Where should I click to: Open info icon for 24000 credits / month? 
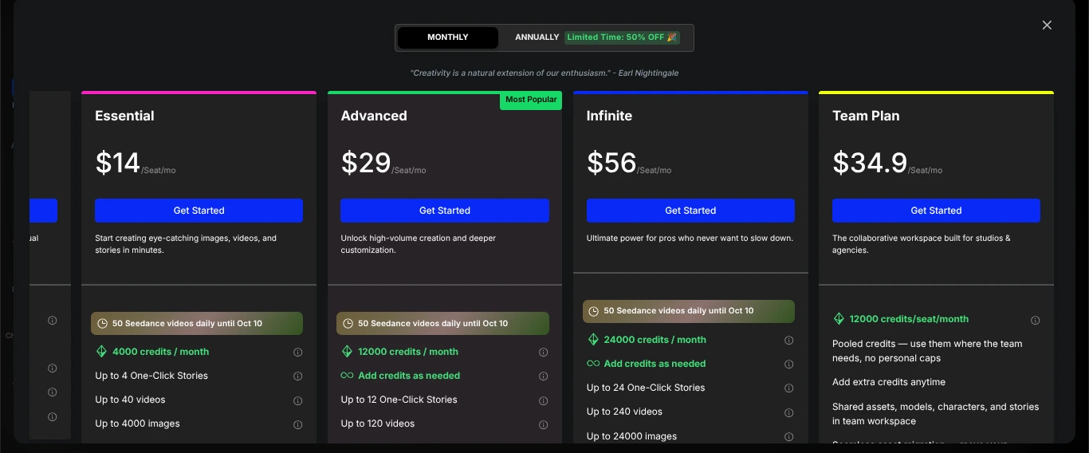click(789, 340)
